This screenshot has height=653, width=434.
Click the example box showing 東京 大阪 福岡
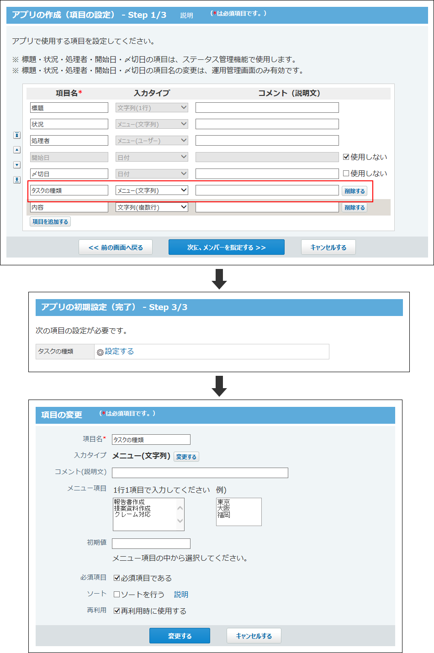(x=239, y=511)
